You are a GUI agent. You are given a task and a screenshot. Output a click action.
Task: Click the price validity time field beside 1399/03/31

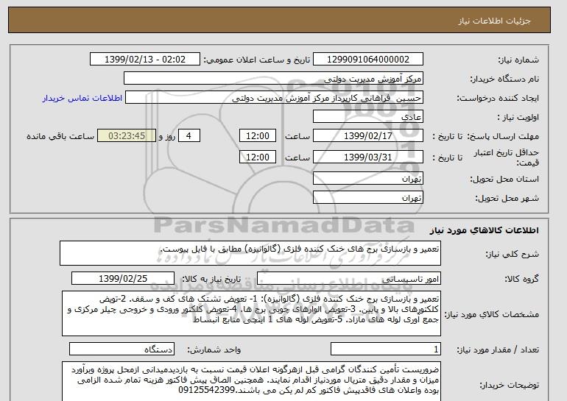(x=258, y=157)
